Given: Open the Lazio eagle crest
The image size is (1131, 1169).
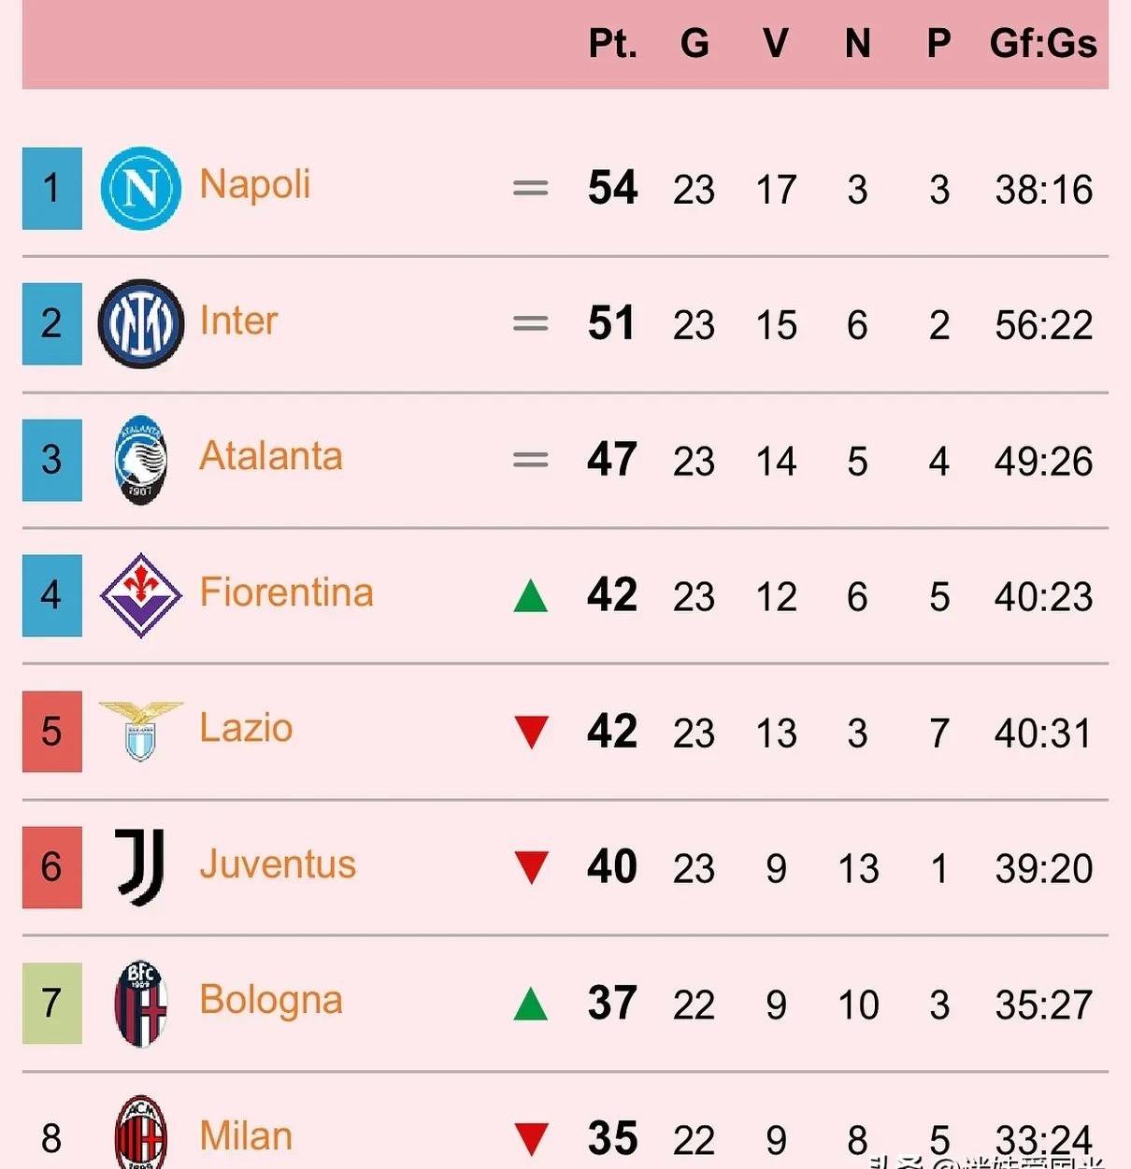Looking at the screenshot, I should (x=140, y=731).
